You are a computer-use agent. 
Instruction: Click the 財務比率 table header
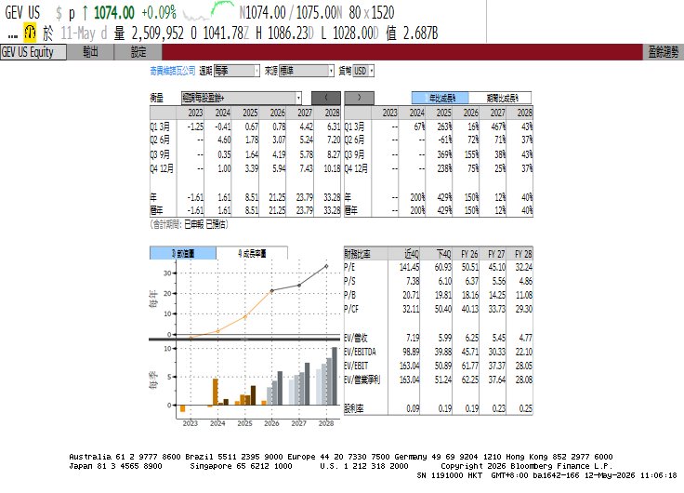click(x=357, y=254)
